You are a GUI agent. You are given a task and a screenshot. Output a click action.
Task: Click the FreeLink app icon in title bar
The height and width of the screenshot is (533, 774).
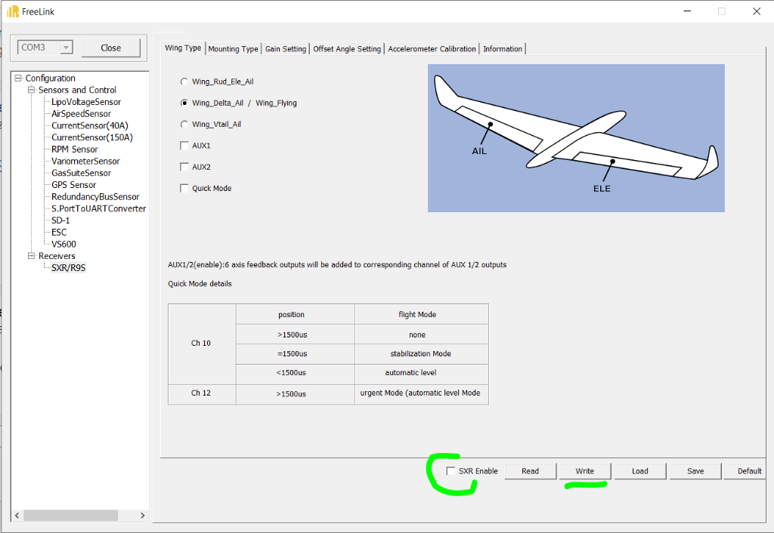click(13, 11)
